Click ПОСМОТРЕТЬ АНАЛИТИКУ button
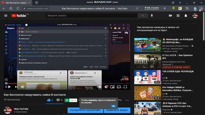The height and width of the screenshot is (115, 205). tap(85, 110)
